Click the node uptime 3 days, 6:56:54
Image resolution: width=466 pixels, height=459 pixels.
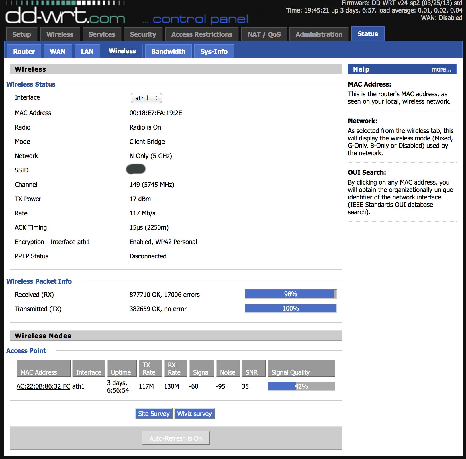(118, 387)
